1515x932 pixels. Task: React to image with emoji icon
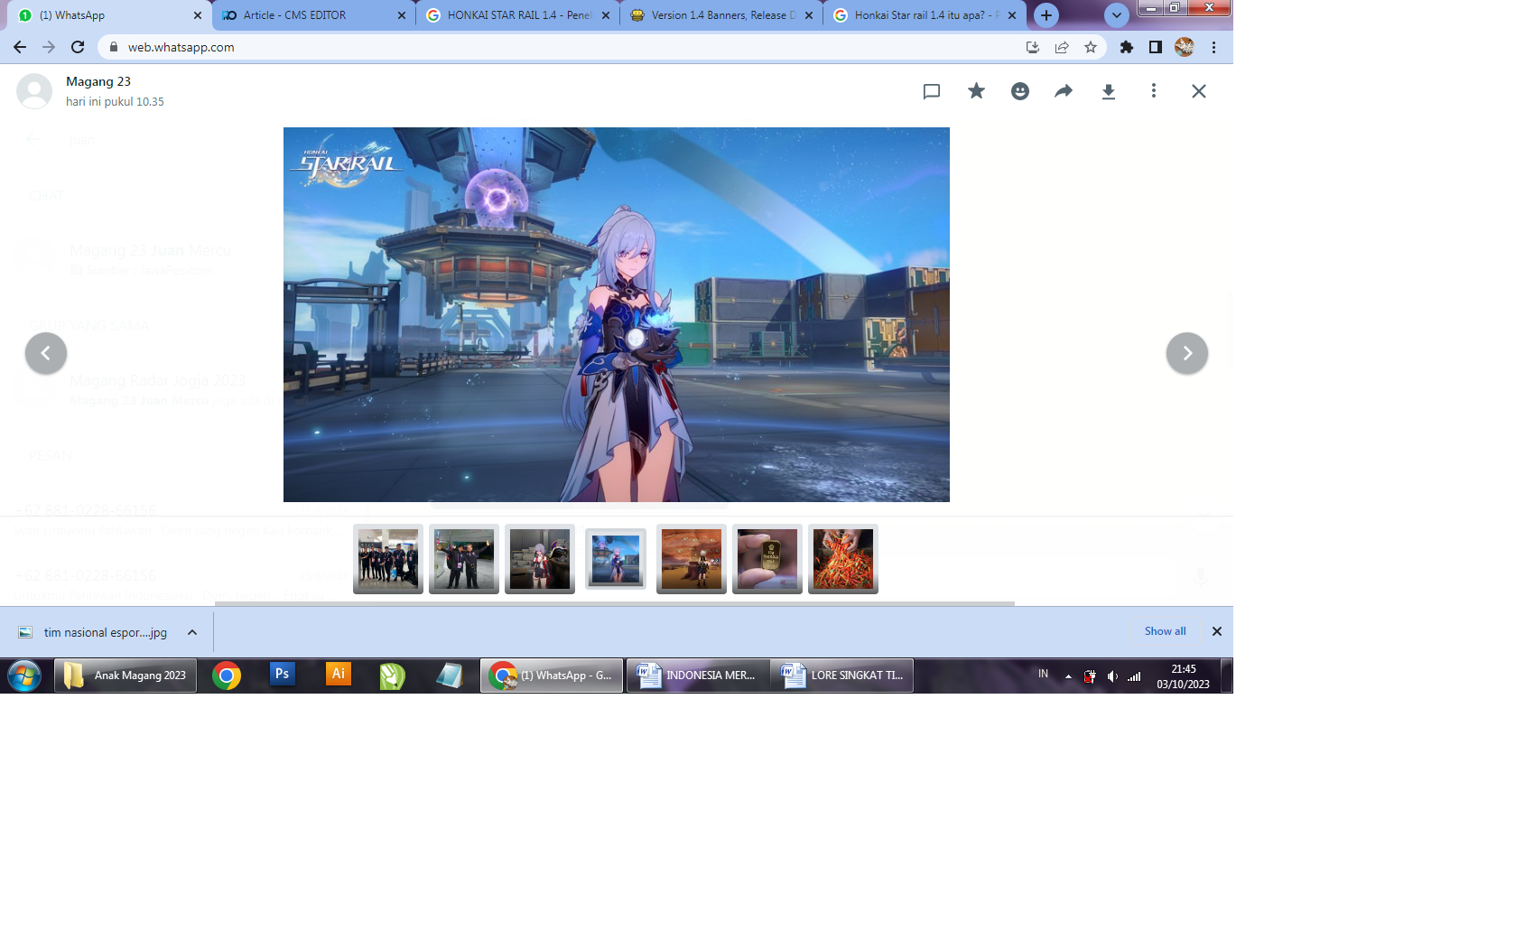pyautogui.click(x=1020, y=91)
